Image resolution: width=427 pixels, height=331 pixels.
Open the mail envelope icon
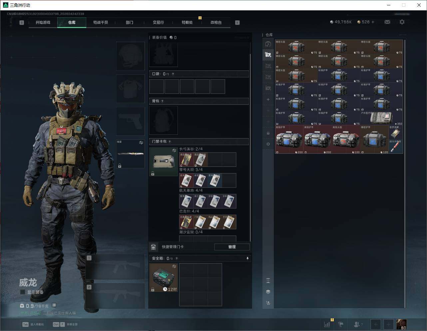387,22
